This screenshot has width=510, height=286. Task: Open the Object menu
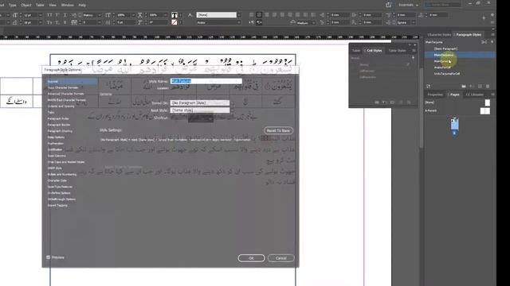pyautogui.click(x=26, y=6)
